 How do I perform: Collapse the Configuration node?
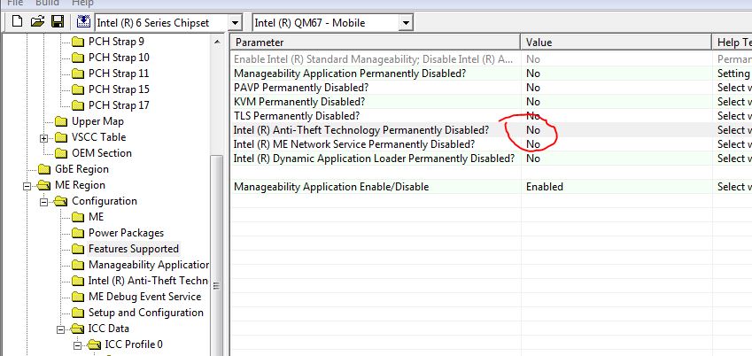[x=44, y=202]
